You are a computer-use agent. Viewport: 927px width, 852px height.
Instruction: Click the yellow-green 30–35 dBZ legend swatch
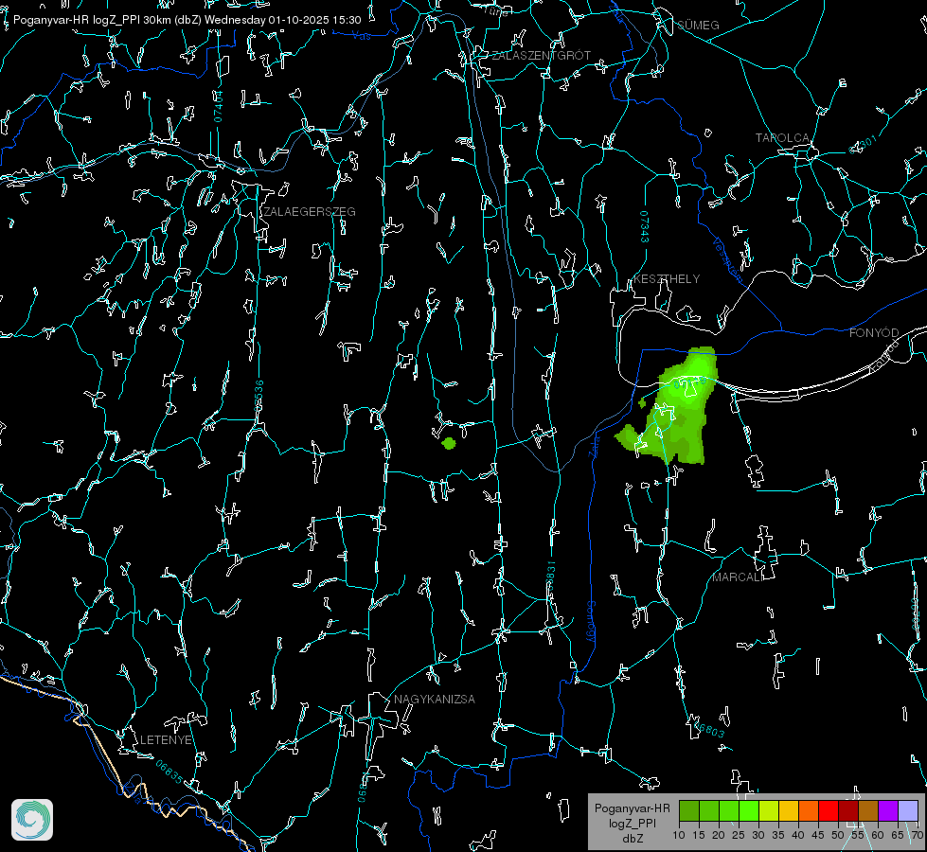tap(769, 810)
